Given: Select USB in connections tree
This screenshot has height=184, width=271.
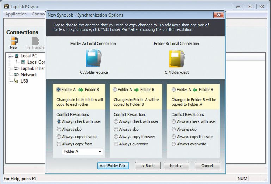Looking at the screenshot, I should tap(24, 81).
